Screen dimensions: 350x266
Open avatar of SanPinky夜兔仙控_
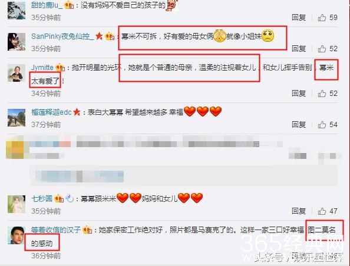coord(16,42)
